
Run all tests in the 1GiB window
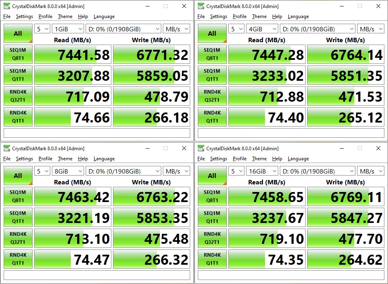point(18,33)
